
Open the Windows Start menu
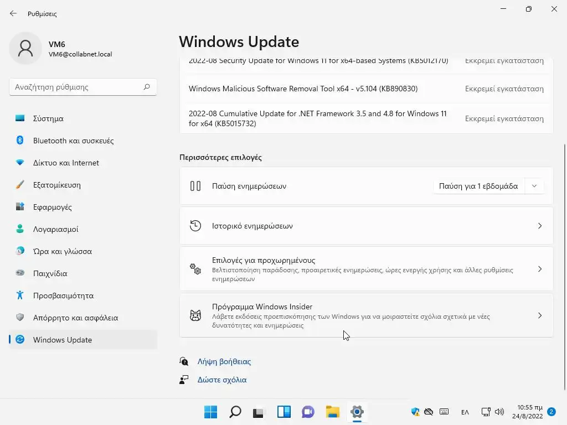click(210, 412)
